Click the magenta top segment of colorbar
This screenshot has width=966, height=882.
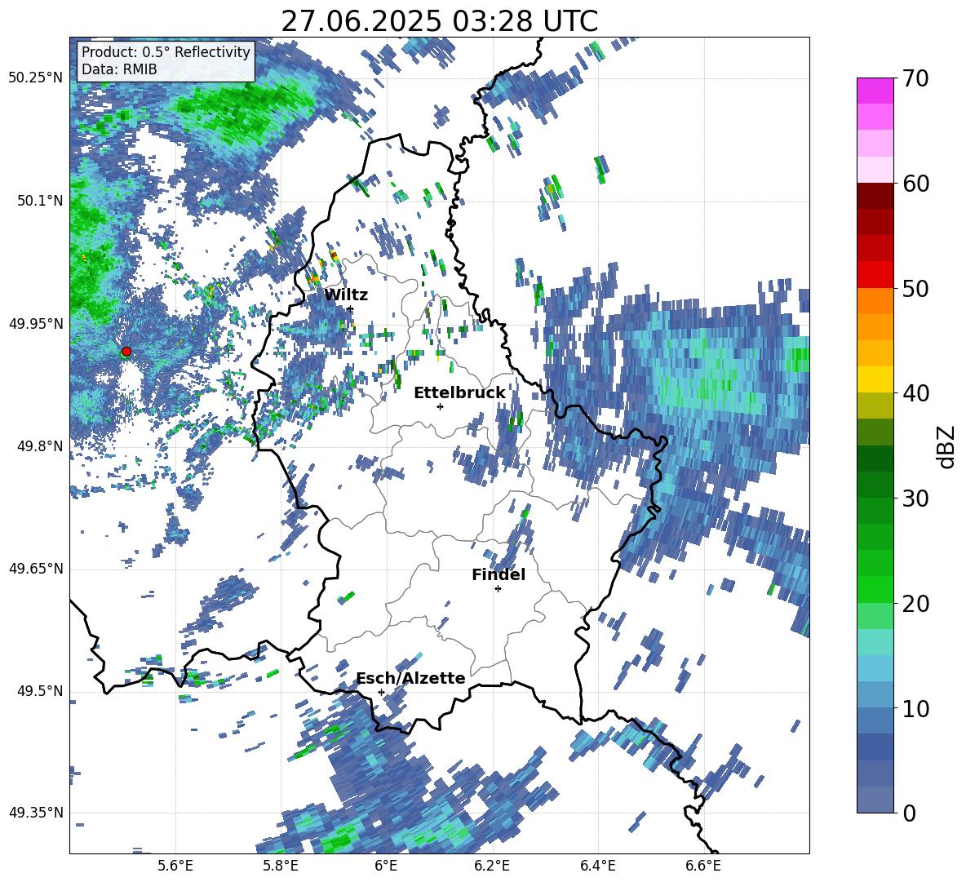(x=875, y=91)
